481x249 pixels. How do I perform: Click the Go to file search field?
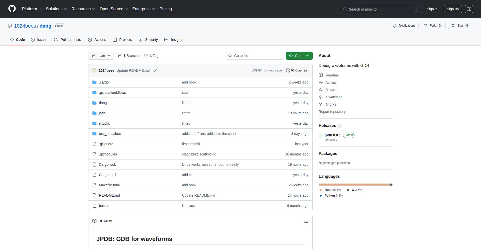coord(255,56)
